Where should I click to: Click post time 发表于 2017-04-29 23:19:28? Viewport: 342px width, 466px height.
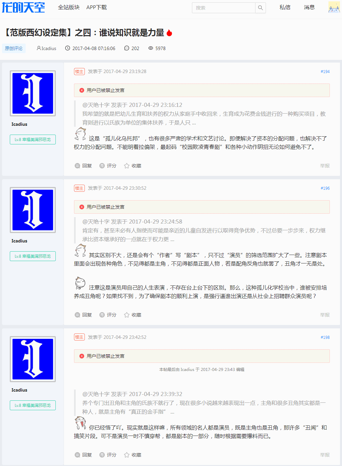(117, 71)
